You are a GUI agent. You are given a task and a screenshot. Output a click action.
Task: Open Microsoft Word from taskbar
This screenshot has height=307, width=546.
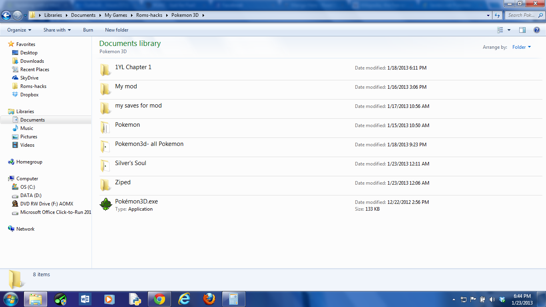(x=85, y=299)
